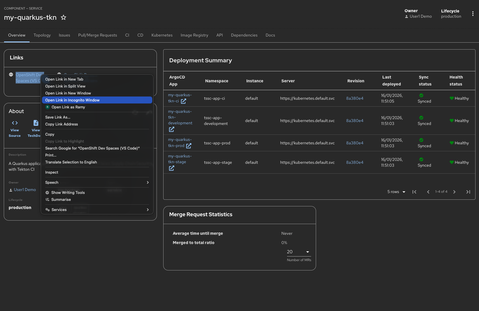Image resolution: width=479 pixels, height=311 pixels.
Task: Open external link icon for my-quarkus-tkn-prod
Action: click(189, 146)
